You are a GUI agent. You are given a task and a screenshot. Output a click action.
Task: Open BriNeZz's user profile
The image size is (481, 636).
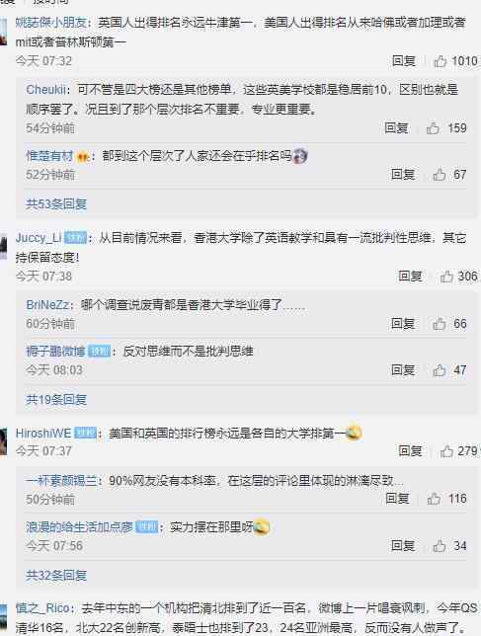[x=47, y=304]
